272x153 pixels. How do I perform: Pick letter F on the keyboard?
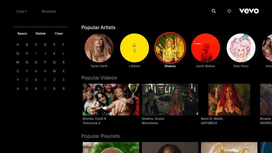tap(63, 44)
